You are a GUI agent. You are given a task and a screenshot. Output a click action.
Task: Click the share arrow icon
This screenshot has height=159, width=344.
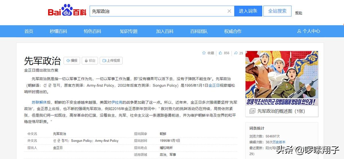pos(236,53)
